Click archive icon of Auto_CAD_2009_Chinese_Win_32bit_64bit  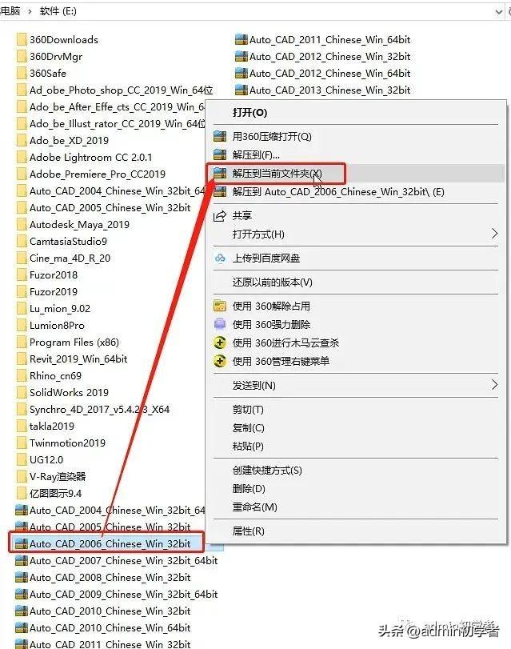21,594
